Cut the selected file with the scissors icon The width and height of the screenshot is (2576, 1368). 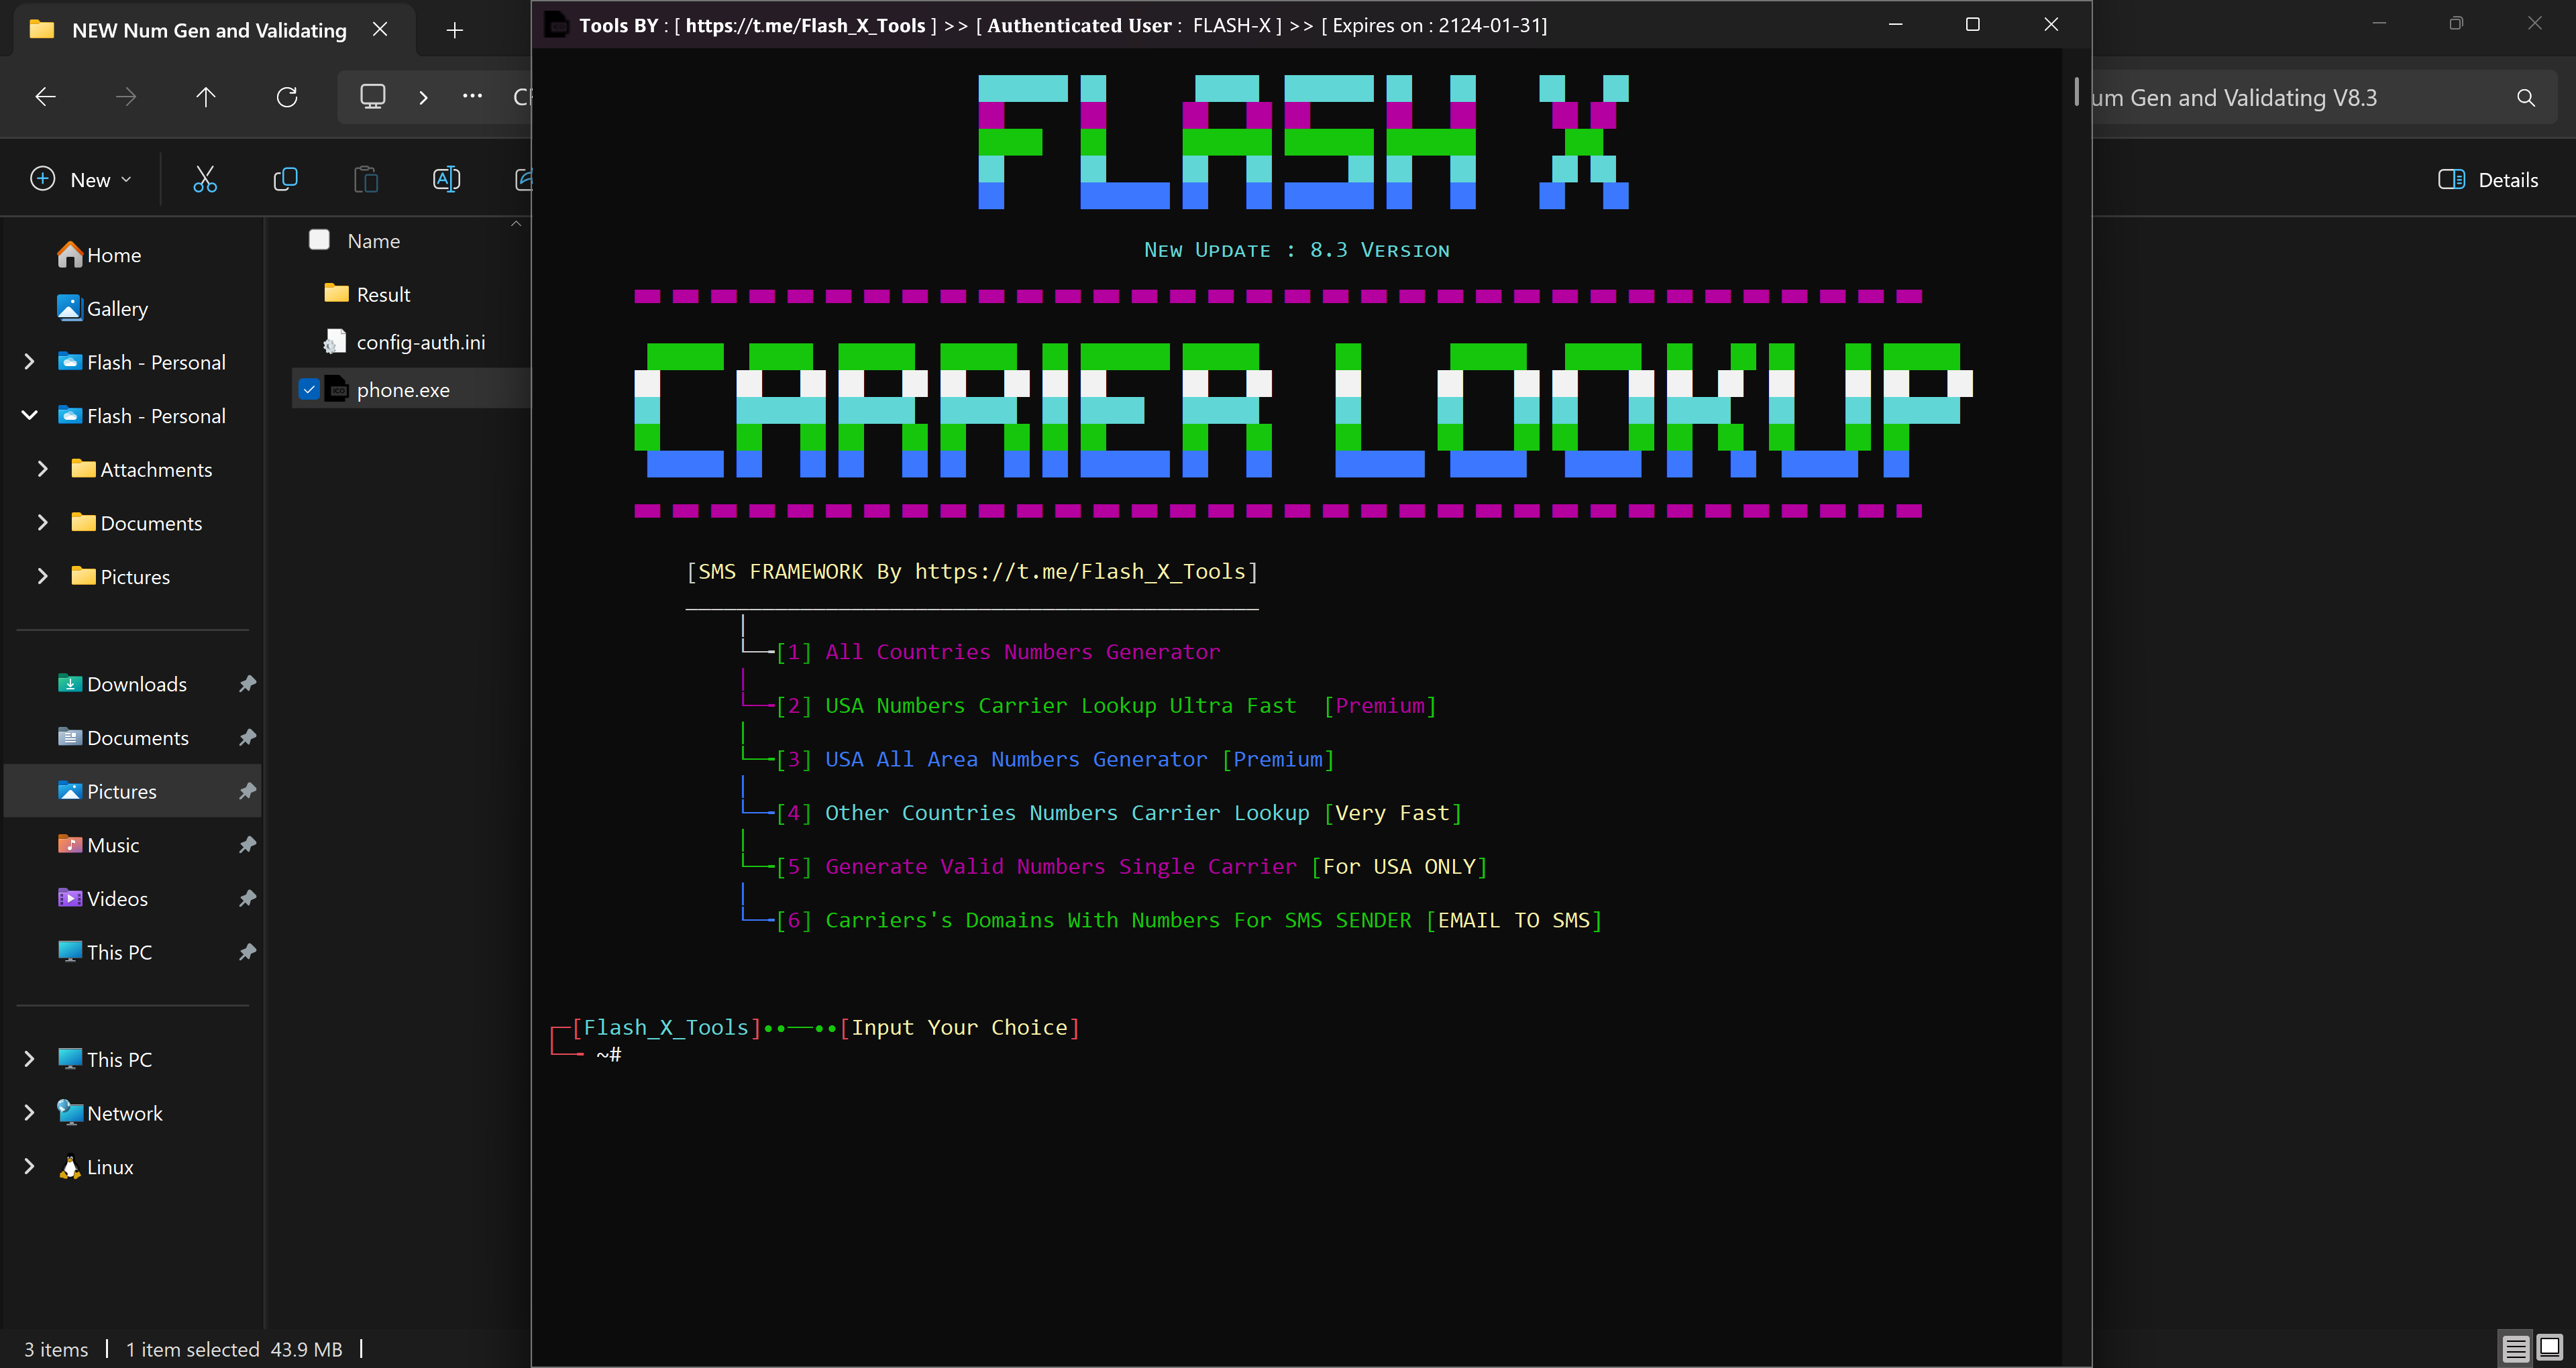204,178
